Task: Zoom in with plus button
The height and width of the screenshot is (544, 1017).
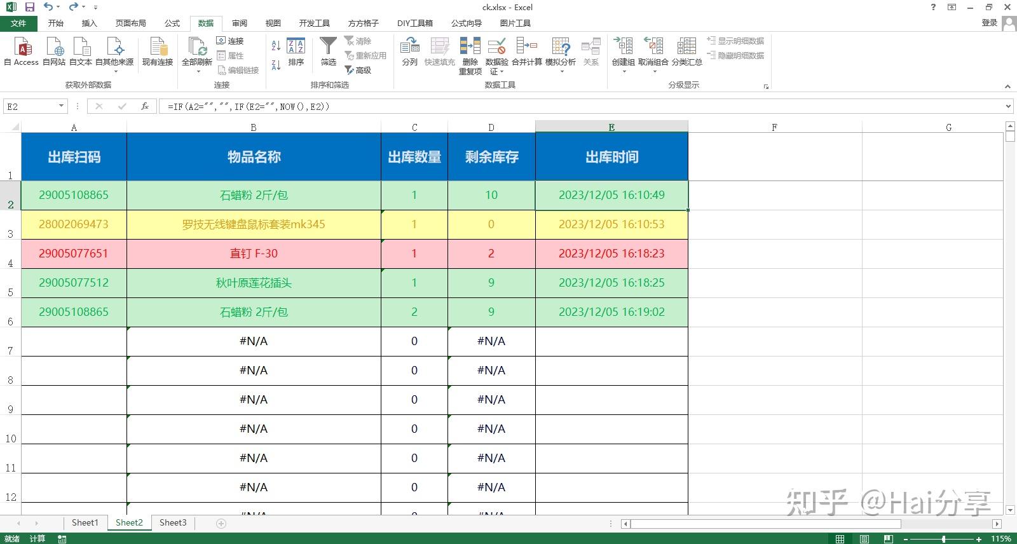Action: pos(979,539)
